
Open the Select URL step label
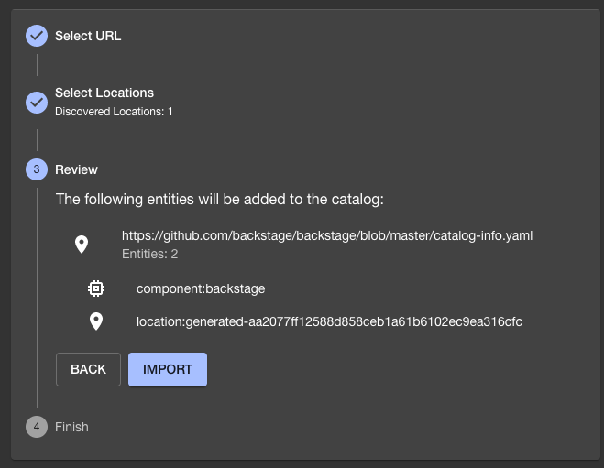(x=88, y=36)
